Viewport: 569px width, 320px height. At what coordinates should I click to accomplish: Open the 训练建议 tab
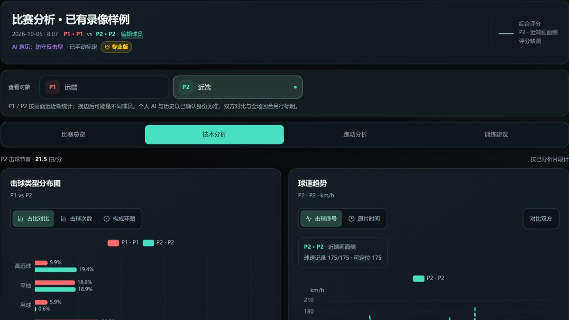496,134
